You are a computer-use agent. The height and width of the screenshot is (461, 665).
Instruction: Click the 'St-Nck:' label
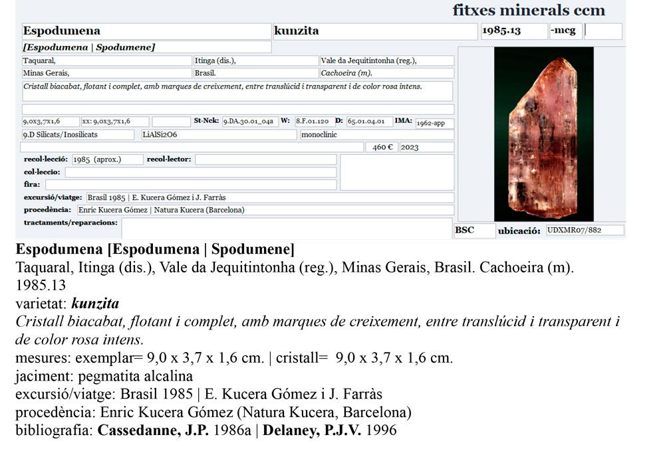tap(206, 121)
